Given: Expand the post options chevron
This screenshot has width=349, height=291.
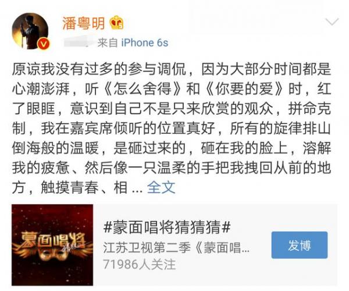Looking at the screenshot, I should coord(332,22).
